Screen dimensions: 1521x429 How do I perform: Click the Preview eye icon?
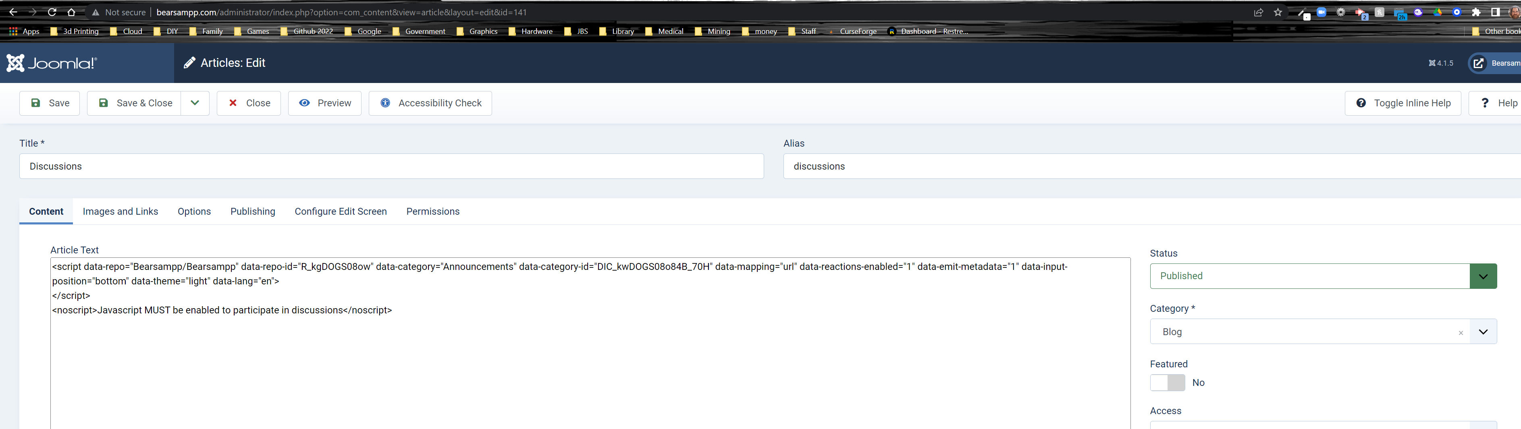tap(305, 103)
